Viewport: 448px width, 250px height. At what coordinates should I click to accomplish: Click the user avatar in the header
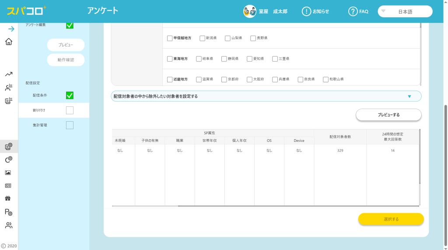pyautogui.click(x=250, y=11)
